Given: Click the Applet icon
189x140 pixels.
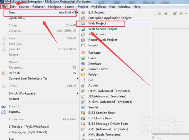Looking at the screenshot, I should 83,86.
